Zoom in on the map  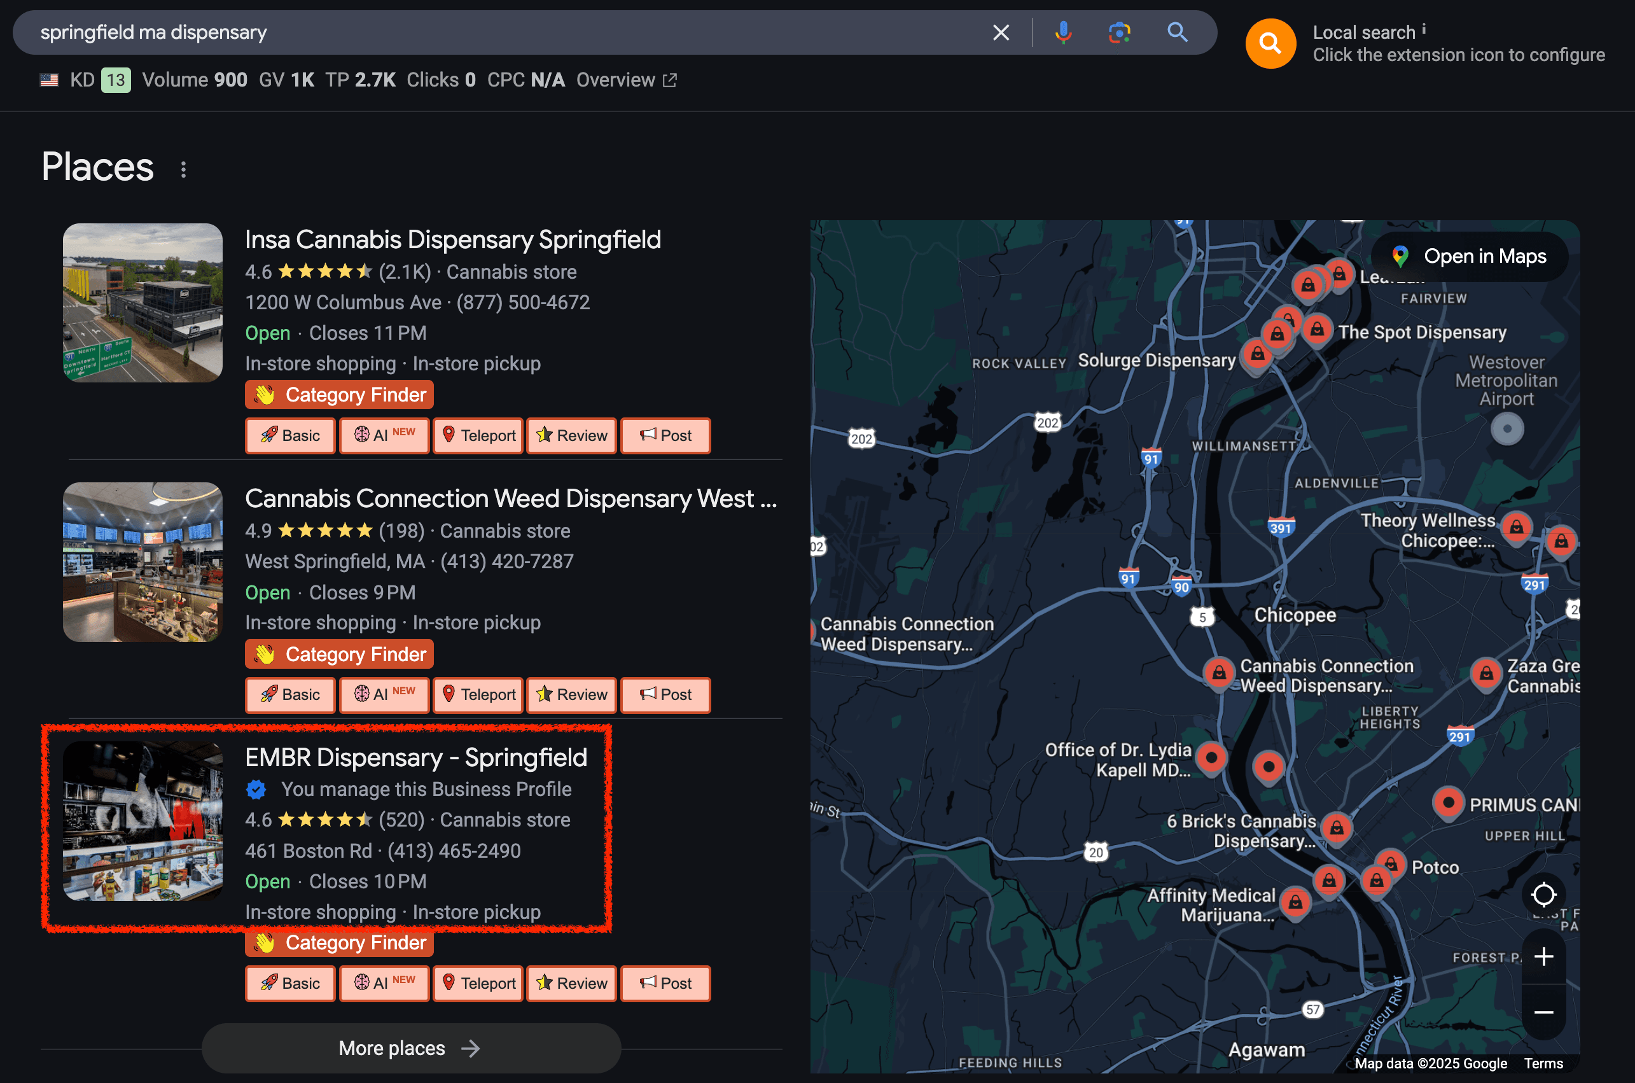click(1543, 956)
